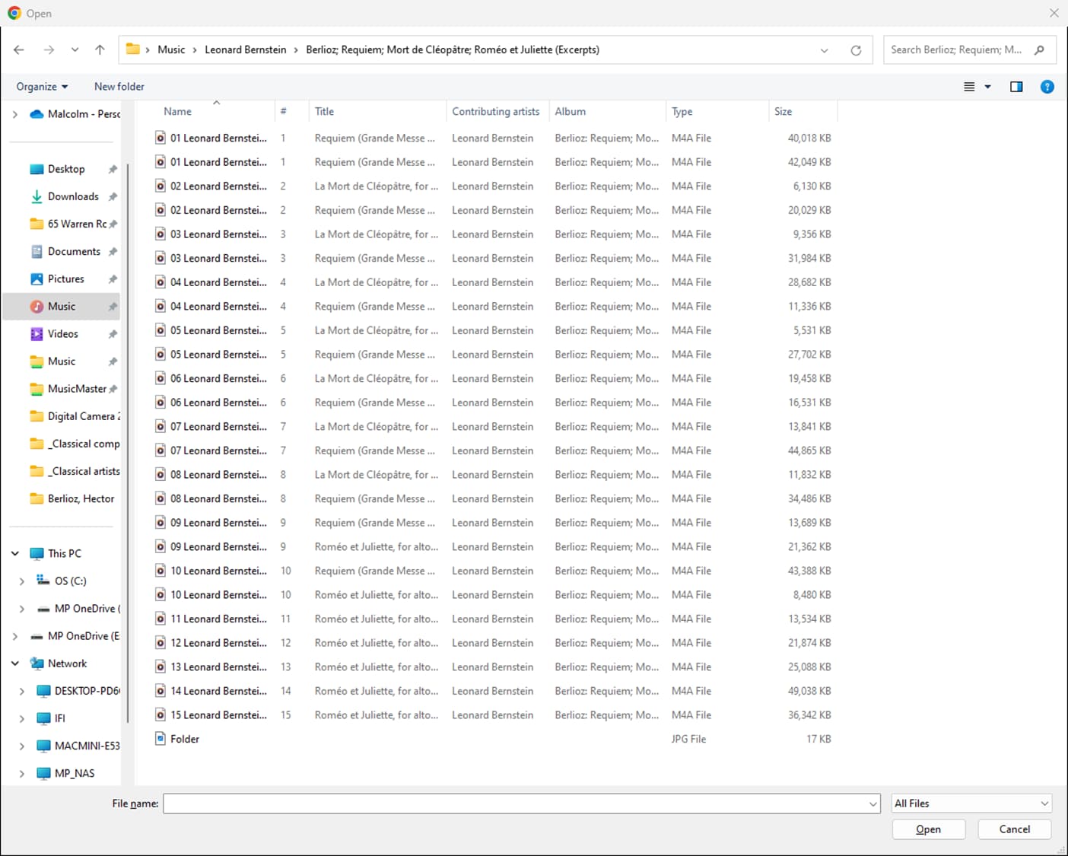This screenshot has width=1068, height=856.
Task: Open Desktop in Quick access
Action: pyautogui.click(x=65, y=169)
